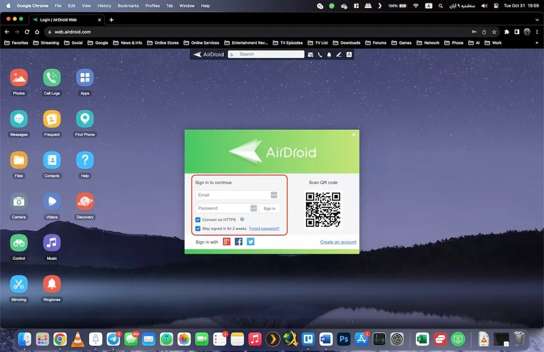Open the notifications bell in AirDroid toolbar

click(x=329, y=54)
